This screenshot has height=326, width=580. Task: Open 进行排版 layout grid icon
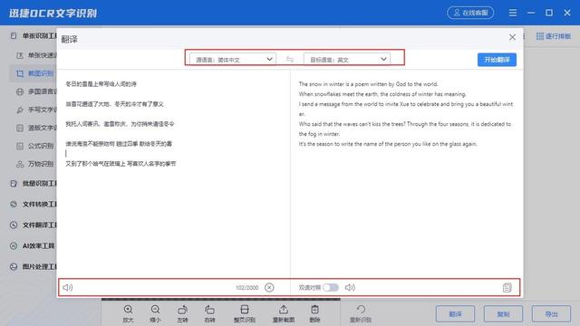554,36
